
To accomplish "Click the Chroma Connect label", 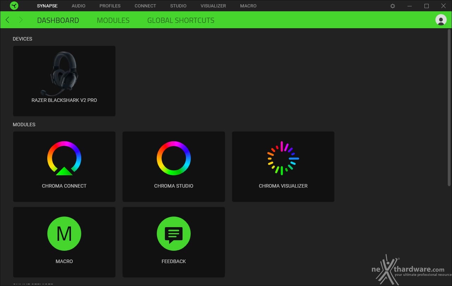I will [x=64, y=186].
